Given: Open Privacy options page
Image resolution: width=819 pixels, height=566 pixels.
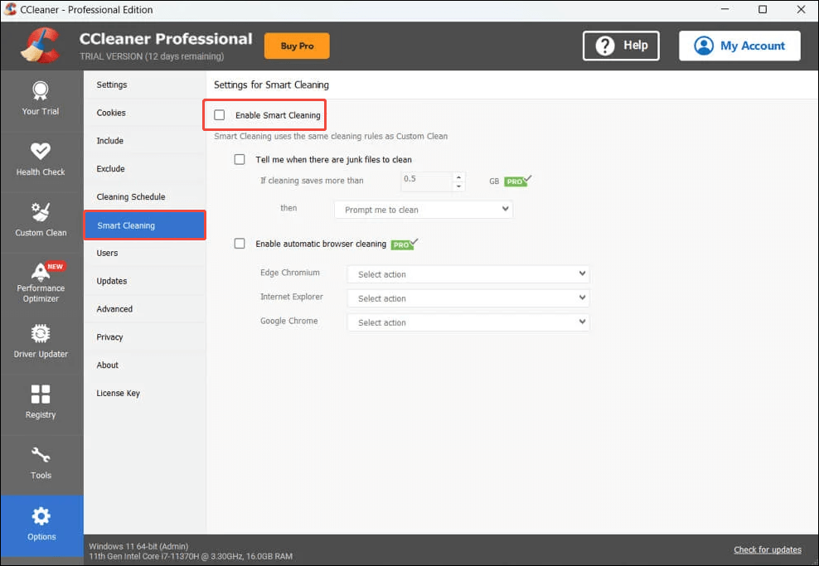Looking at the screenshot, I should (145, 337).
